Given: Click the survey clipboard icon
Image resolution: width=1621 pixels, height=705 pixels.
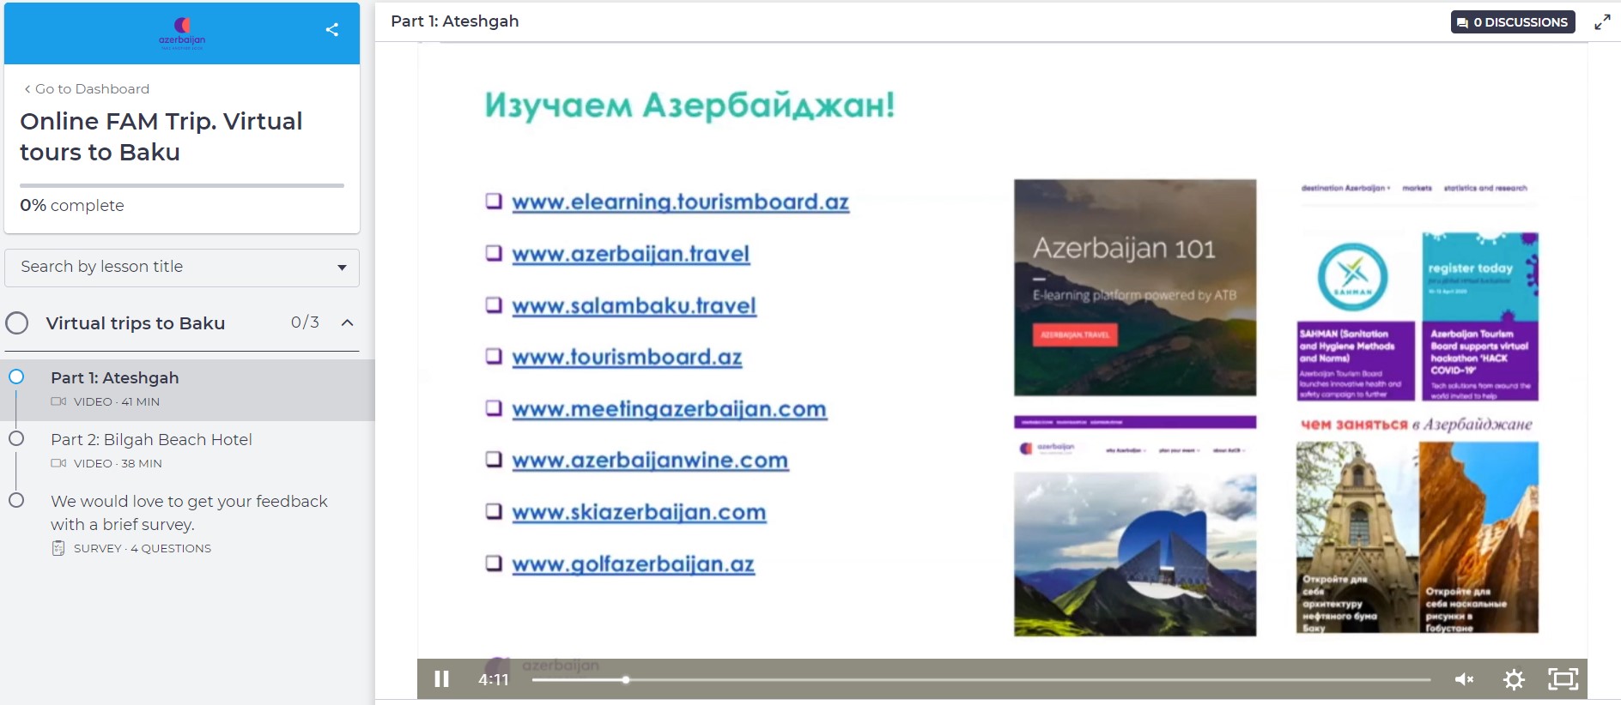Looking at the screenshot, I should pyautogui.click(x=58, y=548).
